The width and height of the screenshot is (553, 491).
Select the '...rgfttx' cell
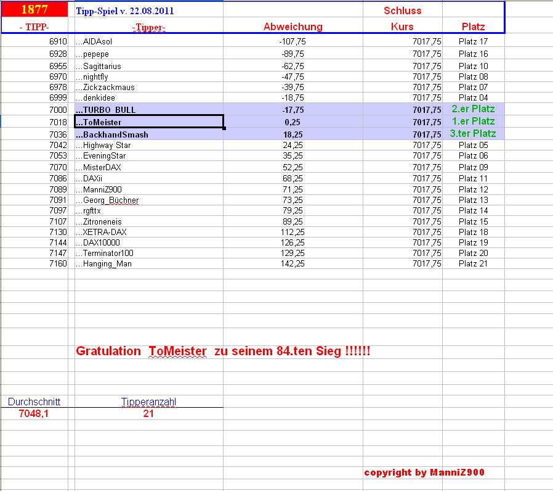point(149,211)
